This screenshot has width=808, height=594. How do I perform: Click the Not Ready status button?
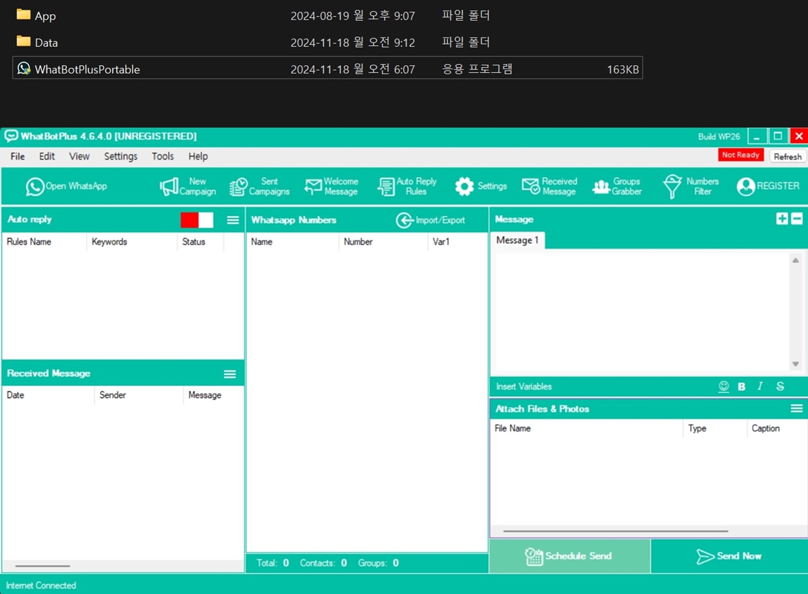pos(741,155)
